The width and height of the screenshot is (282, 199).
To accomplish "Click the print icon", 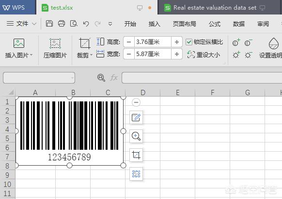I will (62, 24).
